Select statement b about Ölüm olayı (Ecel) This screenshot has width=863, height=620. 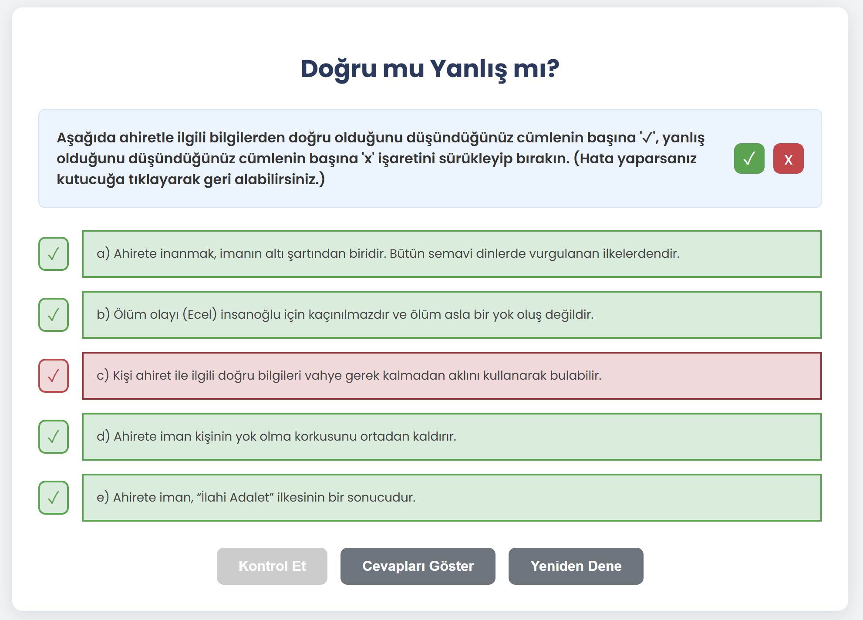click(452, 315)
